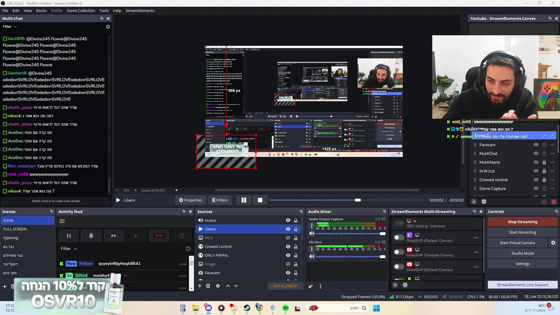Hide the Libero source
The height and width of the screenshot is (315, 560).
coord(288,229)
